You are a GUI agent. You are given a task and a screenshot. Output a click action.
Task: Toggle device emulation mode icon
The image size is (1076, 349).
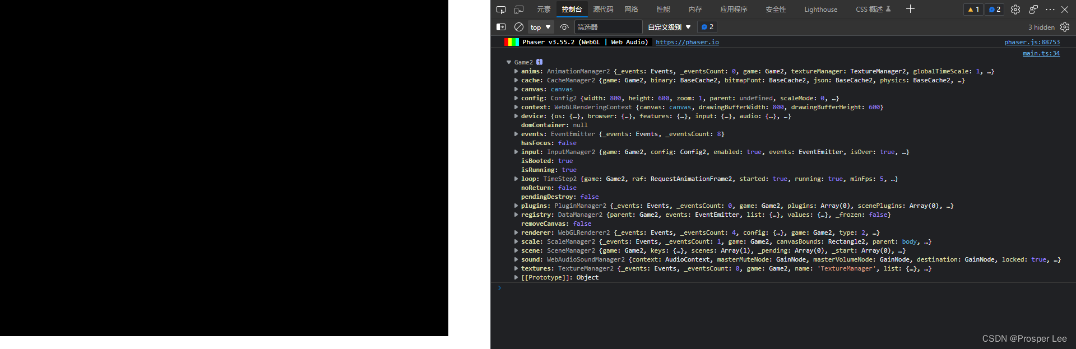[x=519, y=10]
